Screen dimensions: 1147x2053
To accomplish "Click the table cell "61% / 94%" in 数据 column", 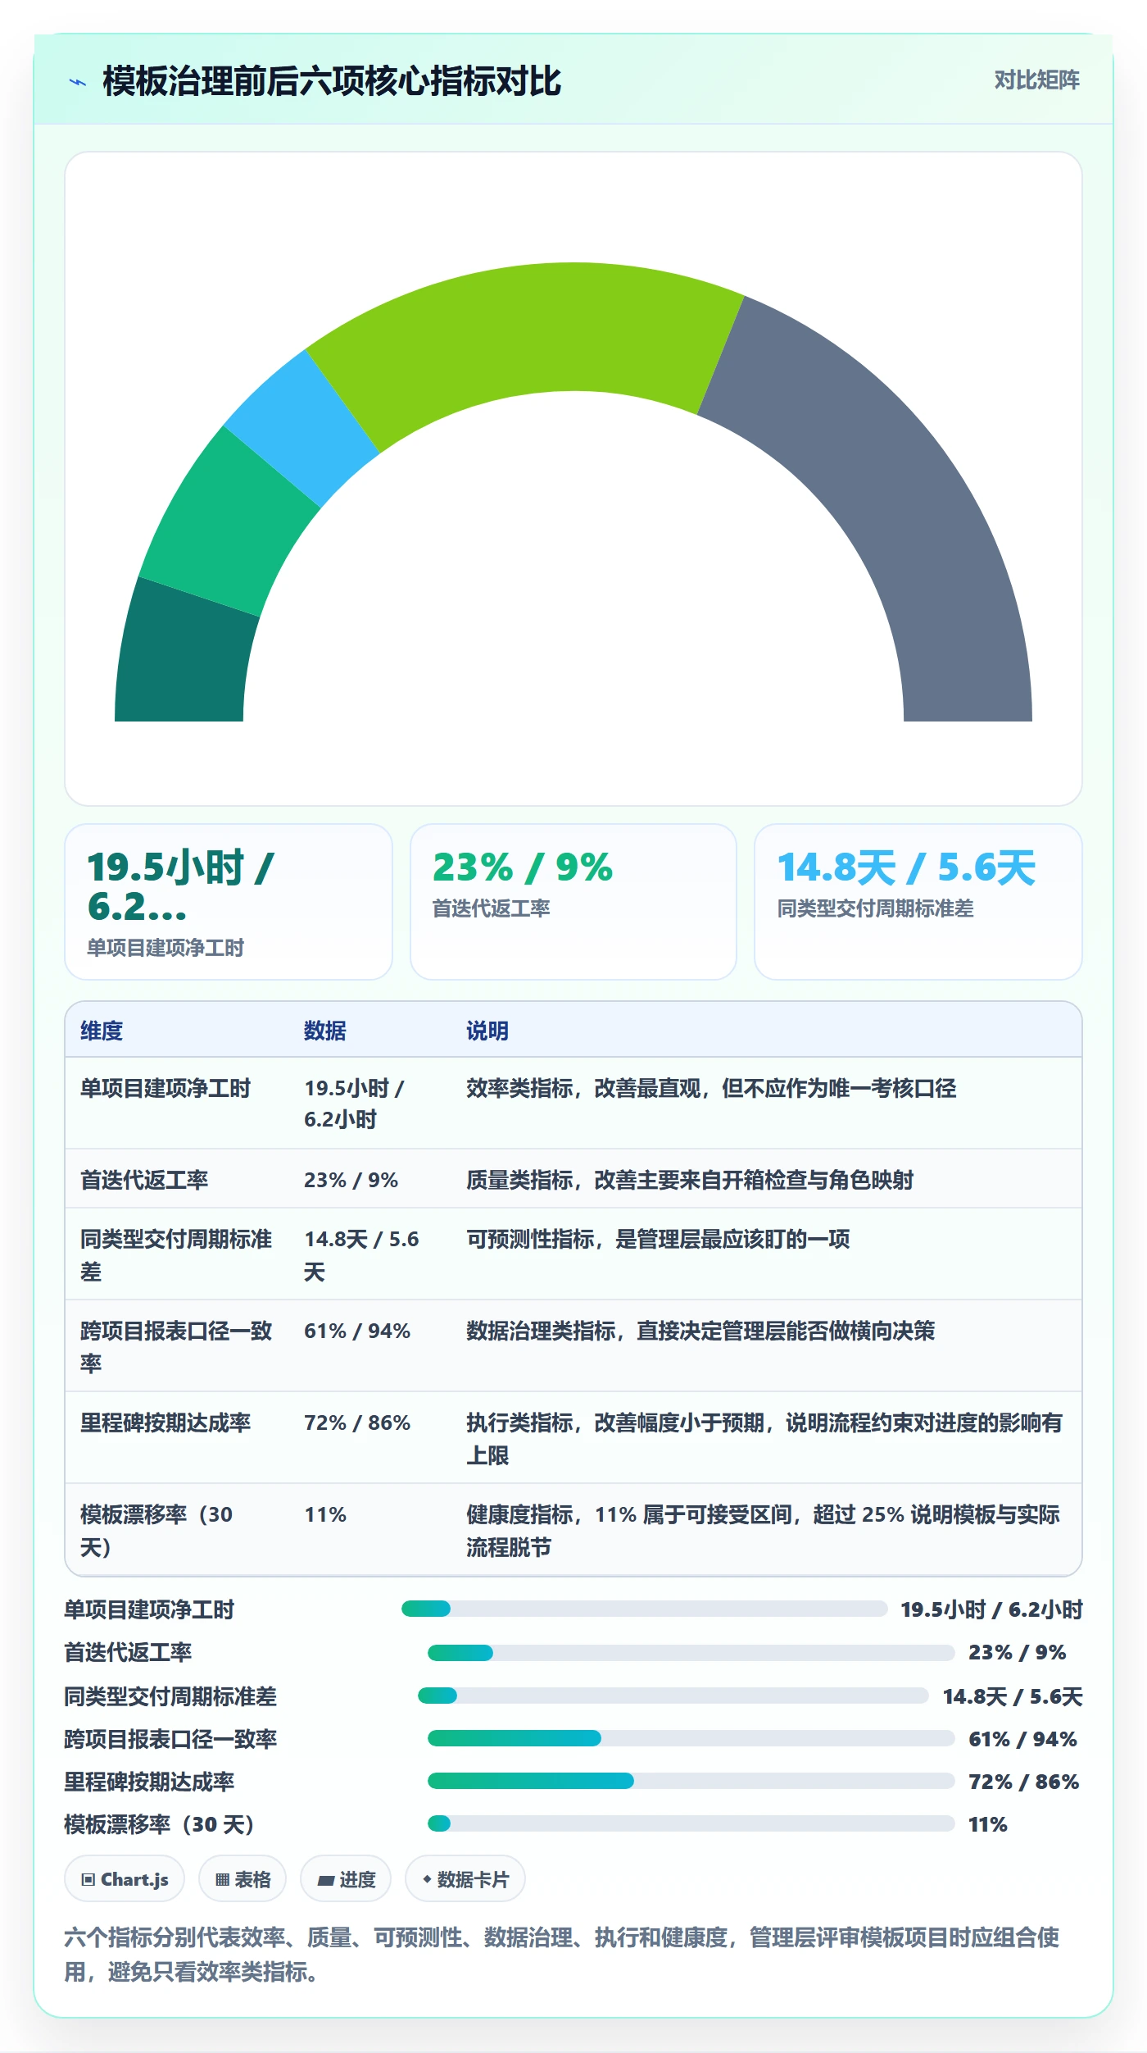I will 357,1331.
